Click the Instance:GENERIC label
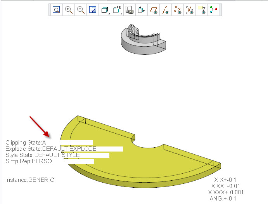Screen dimensions: 268x204 pos(29,180)
